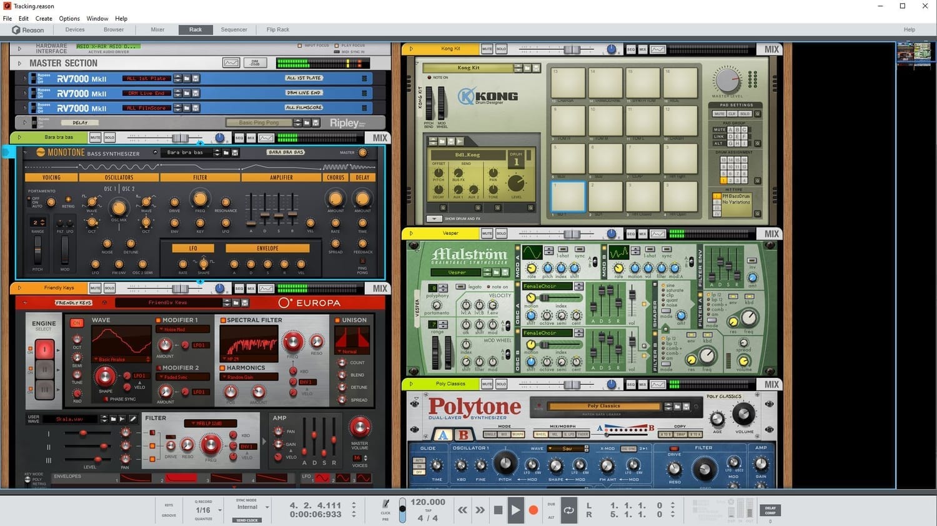Open the Create menu
This screenshot has height=526, width=937.
tap(44, 19)
